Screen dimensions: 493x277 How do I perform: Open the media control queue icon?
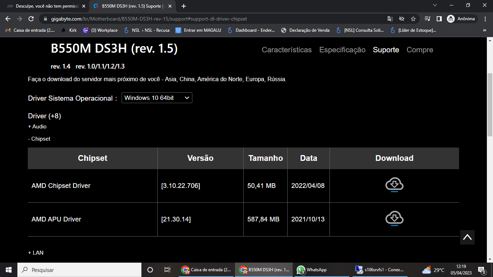(428, 19)
